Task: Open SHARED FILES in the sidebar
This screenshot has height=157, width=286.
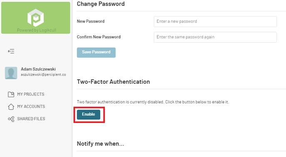Action: click(x=31, y=119)
